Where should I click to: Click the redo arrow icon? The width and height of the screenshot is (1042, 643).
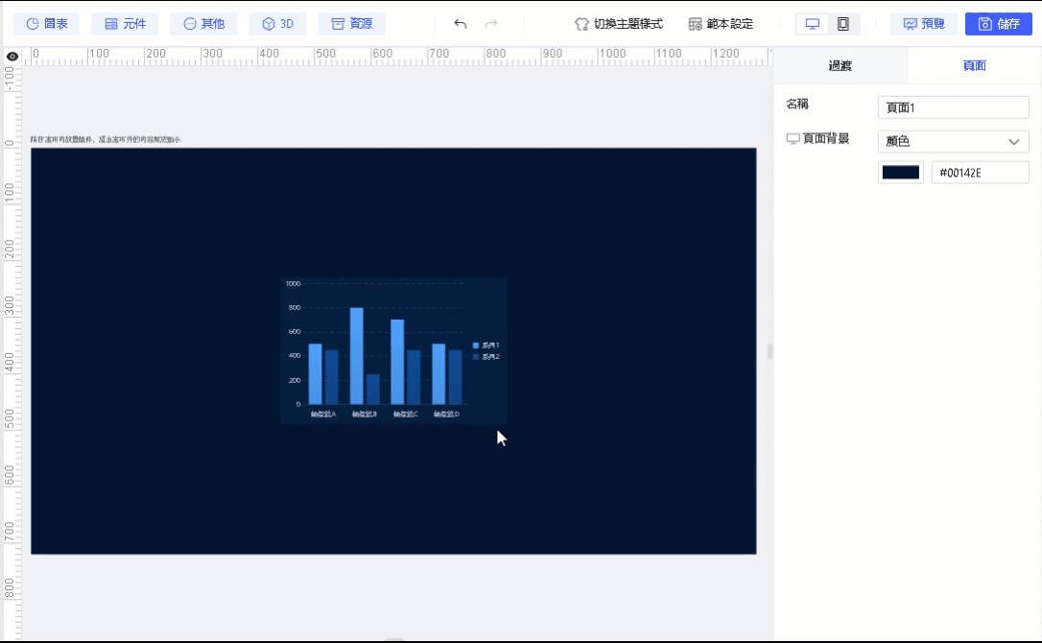click(491, 24)
